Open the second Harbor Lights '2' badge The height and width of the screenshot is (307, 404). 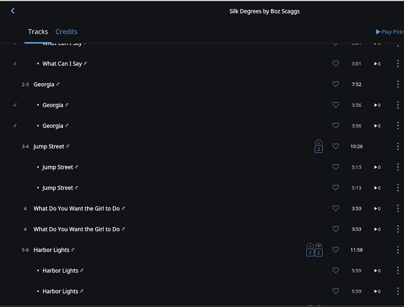[x=319, y=250]
